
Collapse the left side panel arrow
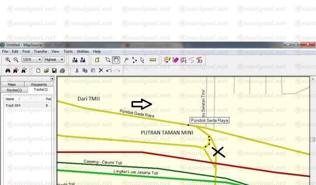[52, 79]
